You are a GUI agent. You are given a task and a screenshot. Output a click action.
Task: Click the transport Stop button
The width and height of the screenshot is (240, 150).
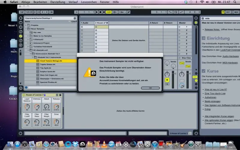click(x=100, y=12)
